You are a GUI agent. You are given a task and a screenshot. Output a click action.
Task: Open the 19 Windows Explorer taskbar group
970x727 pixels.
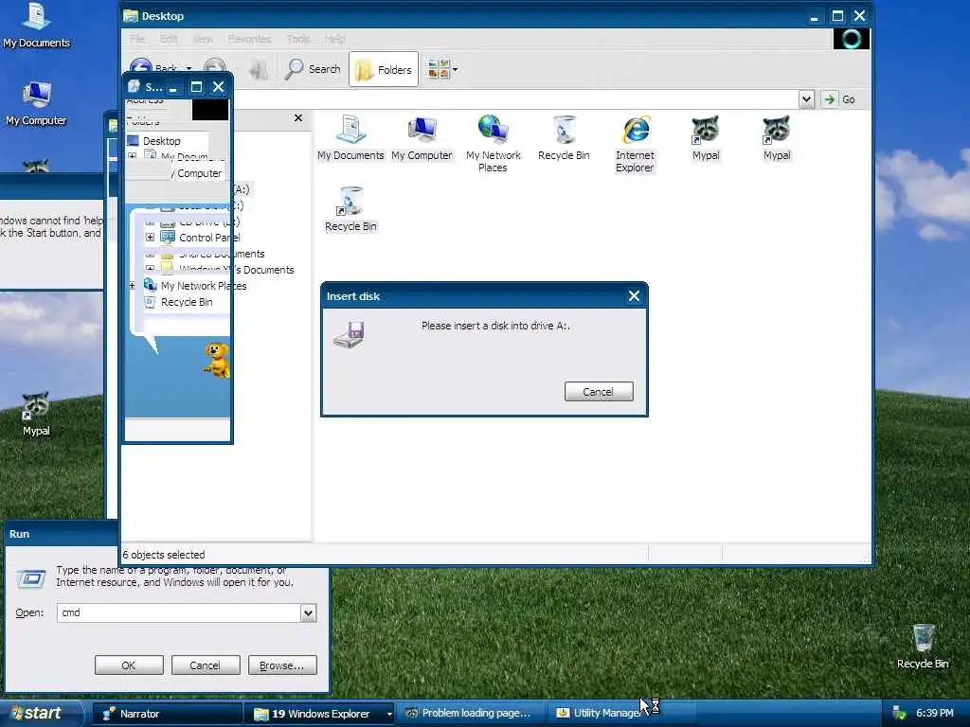click(x=319, y=714)
